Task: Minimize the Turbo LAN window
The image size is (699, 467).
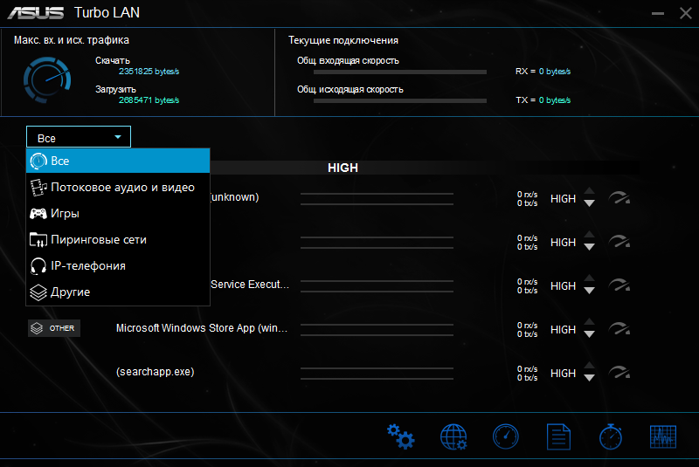Action: [x=658, y=13]
